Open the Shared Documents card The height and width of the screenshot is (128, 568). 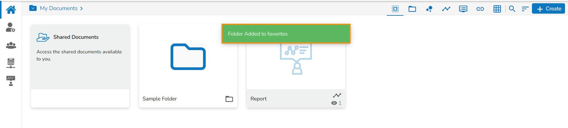tap(80, 56)
